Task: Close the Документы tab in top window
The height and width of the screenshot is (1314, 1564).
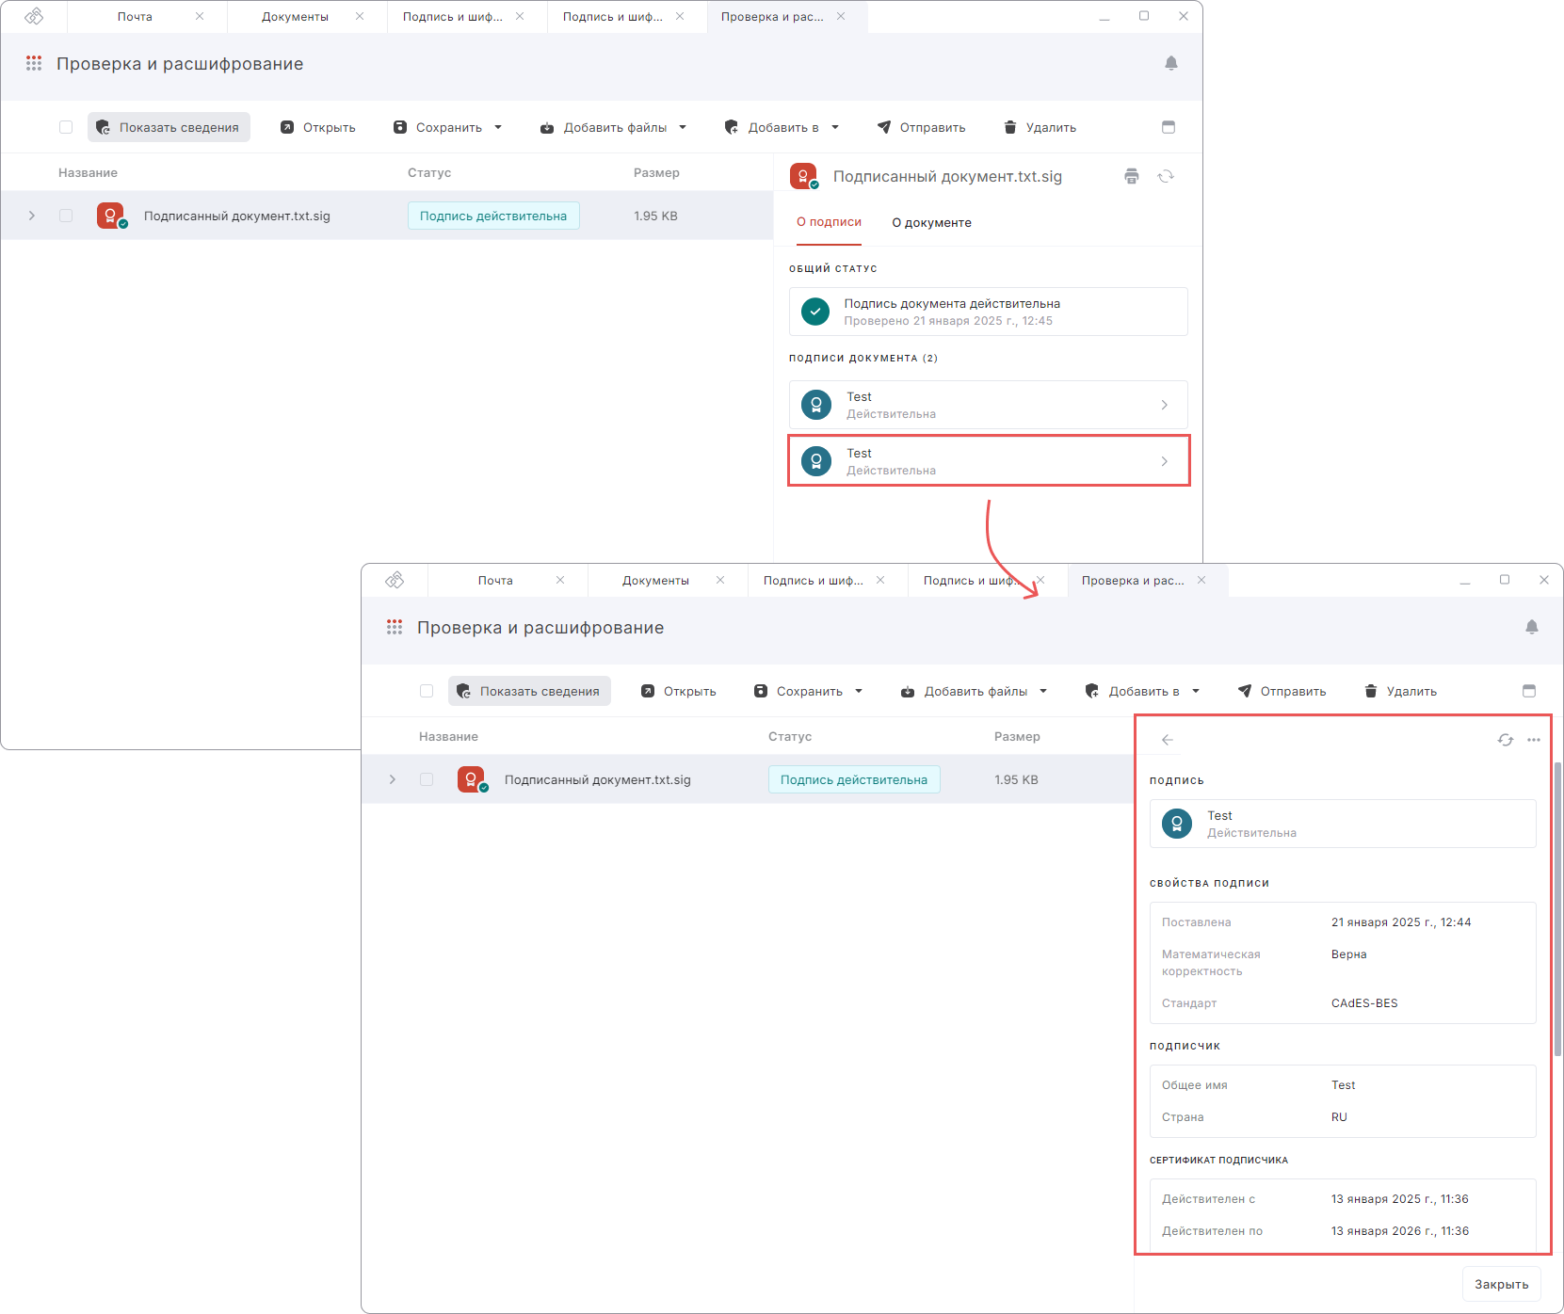Action: pos(360,16)
